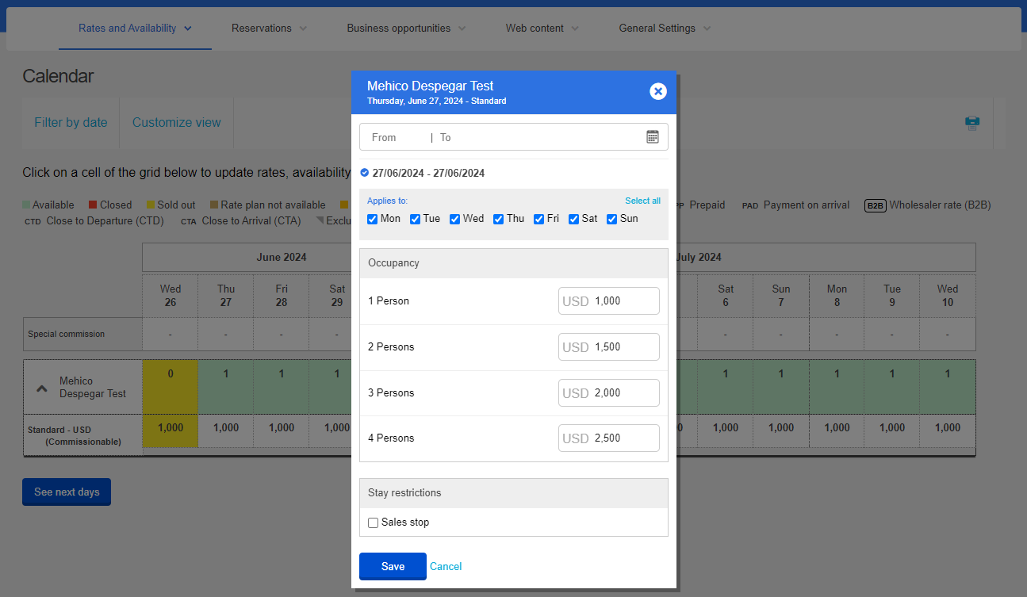Click the See next days button
This screenshot has width=1027, height=597.
tap(67, 492)
